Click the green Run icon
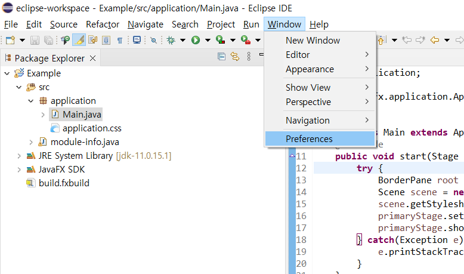Image resolution: width=464 pixels, height=274 pixels. [196, 40]
